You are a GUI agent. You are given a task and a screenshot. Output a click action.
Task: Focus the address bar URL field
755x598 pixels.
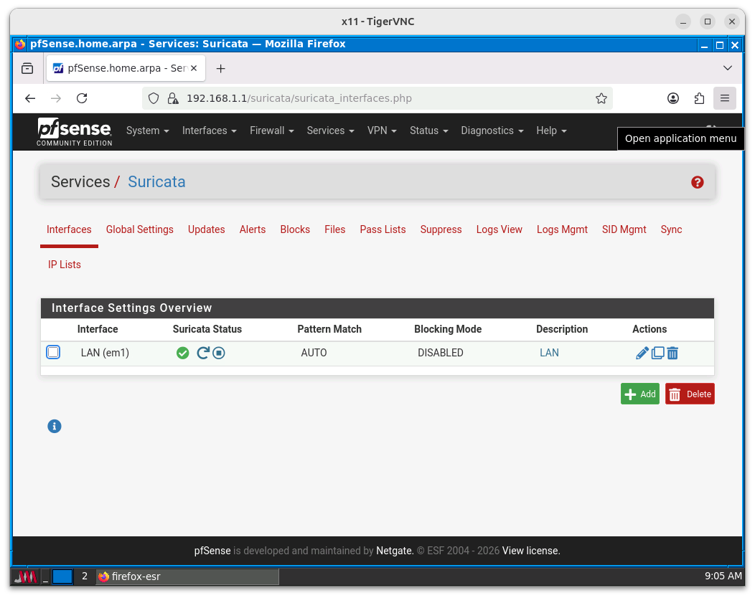coord(377,99)
